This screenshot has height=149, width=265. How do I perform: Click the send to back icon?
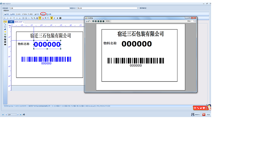tap(48, 18)
